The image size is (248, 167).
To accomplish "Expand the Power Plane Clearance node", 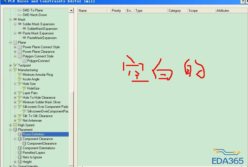I will (x=15, y=52).
